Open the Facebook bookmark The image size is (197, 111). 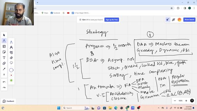55,13
